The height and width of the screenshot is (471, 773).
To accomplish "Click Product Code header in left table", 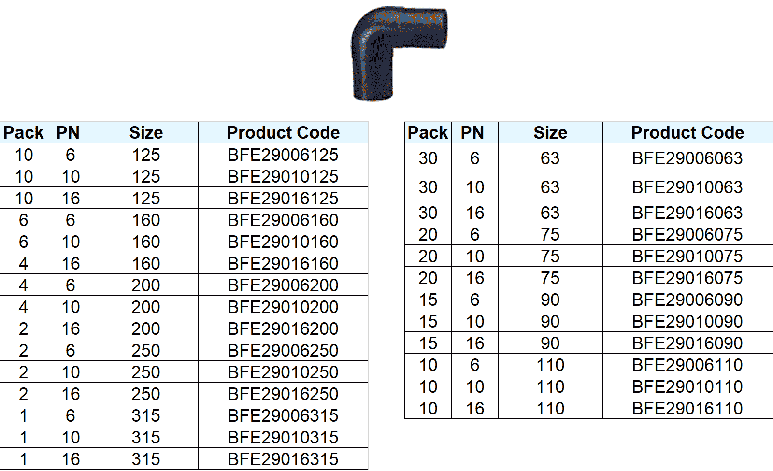I will click(x=283, y=133).
